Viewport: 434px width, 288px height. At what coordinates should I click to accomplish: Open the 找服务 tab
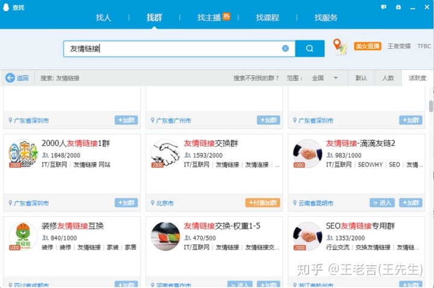(x=326, y=18)
